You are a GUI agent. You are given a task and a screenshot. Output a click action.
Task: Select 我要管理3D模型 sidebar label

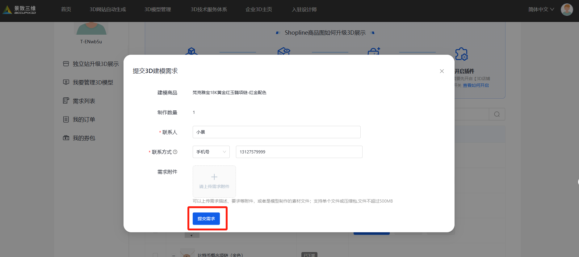93,83
